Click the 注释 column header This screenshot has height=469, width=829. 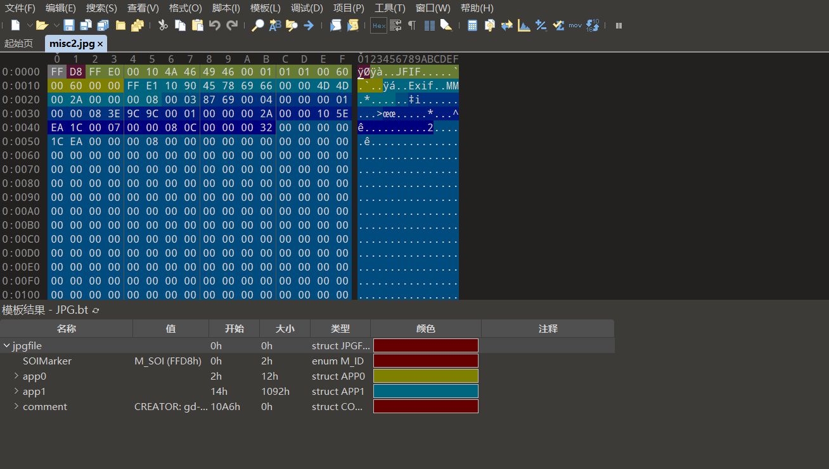548,328
